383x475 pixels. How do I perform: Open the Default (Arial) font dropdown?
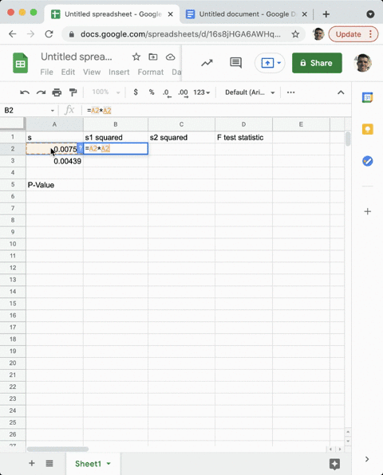[x=250, y=92]
